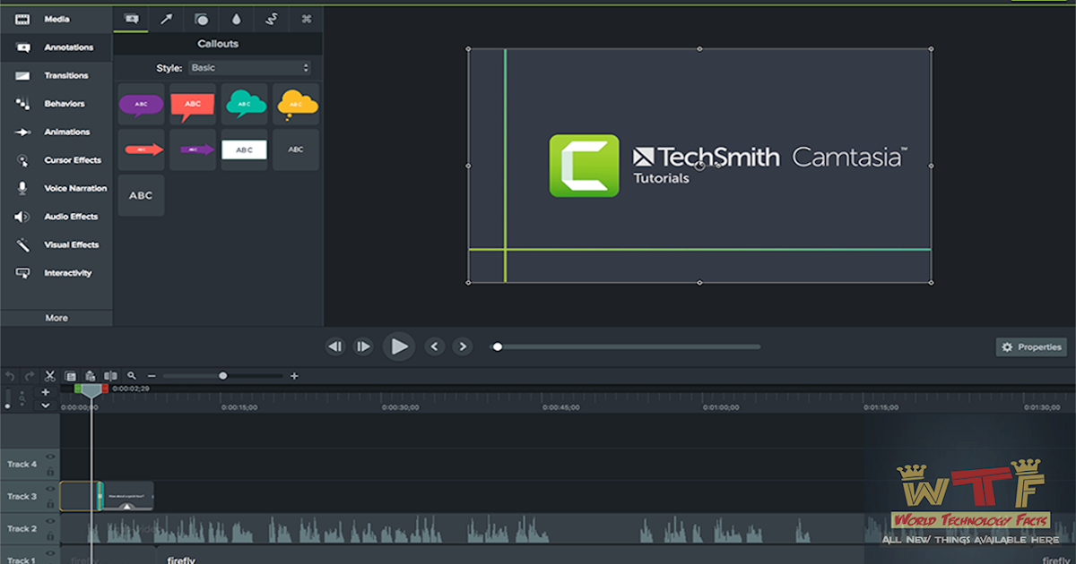Click the Cut scissors icon
Image resolution: width=1076 pixels, height=564 pixels.
coord(50,376)
